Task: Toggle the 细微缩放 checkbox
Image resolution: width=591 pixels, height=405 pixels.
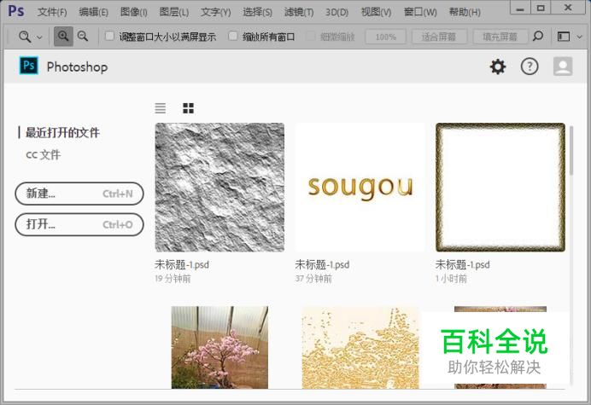Action: [x=310, y=36]
